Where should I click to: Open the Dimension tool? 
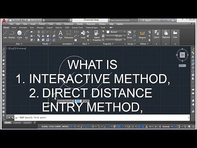point(69,35)
